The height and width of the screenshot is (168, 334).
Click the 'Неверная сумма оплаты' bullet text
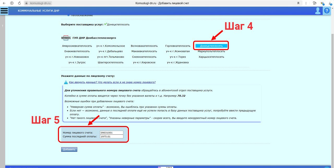[x=124, y=107]
